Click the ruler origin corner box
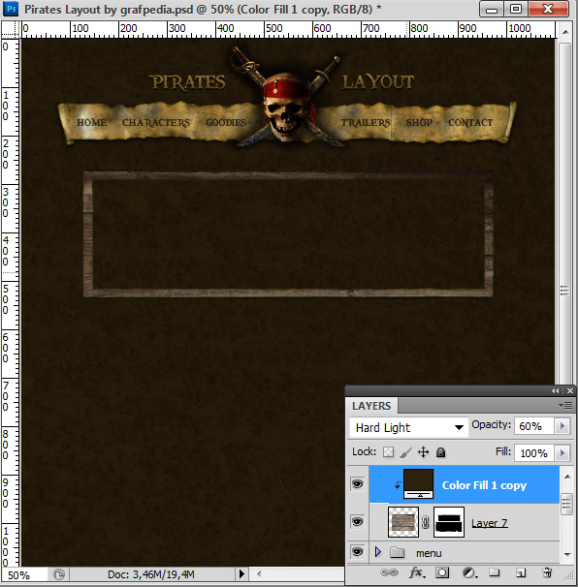Image resolution: width=578 pixels, height=587 pixels. click(x=10, y=29)
